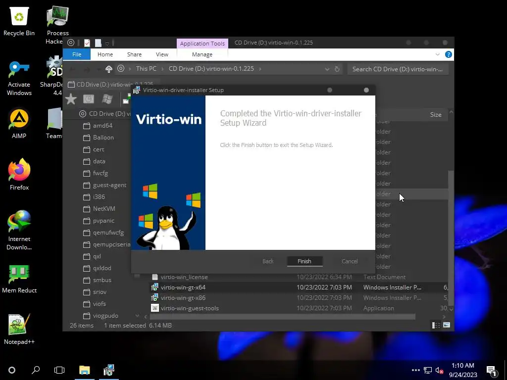
Task: Select the Application Tools contextual tab
Action: pyautogui.click(x=202, y=44)
